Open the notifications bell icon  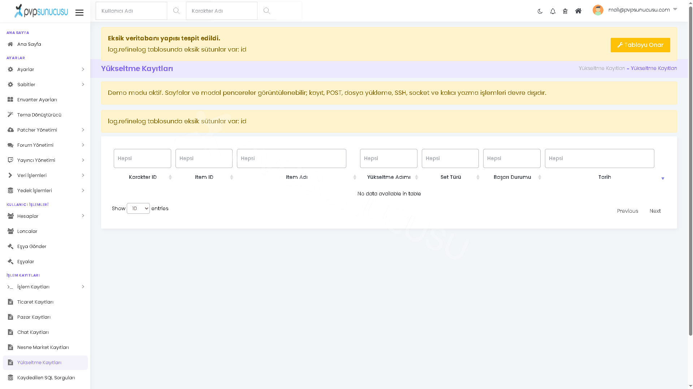coord(553,11)
